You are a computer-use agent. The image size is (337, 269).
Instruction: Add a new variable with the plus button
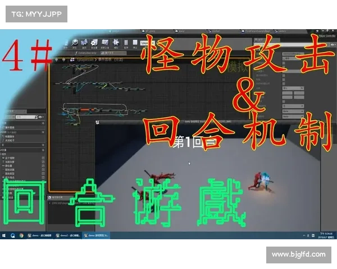(43, 150)
